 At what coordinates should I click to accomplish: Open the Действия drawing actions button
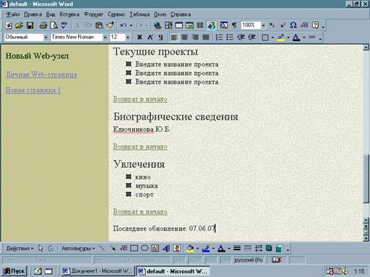[20, 248]
